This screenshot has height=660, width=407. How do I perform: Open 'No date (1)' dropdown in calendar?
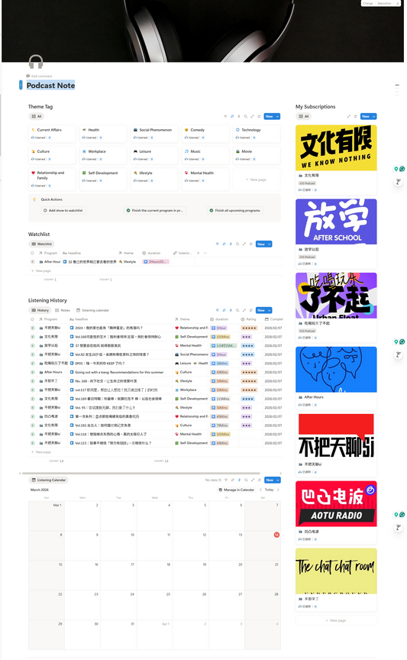pos(213,480)
